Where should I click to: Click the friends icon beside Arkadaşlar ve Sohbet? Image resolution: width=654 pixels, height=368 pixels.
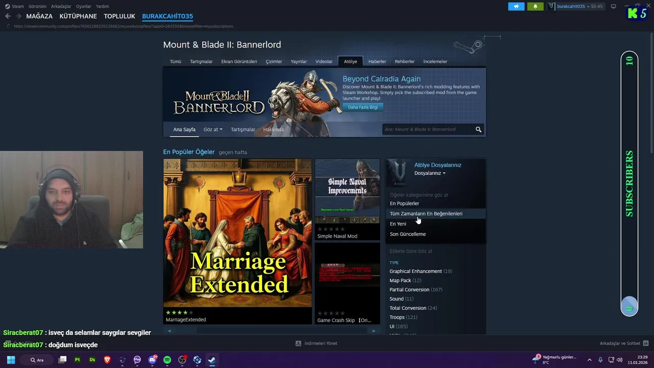coord(646,343)
